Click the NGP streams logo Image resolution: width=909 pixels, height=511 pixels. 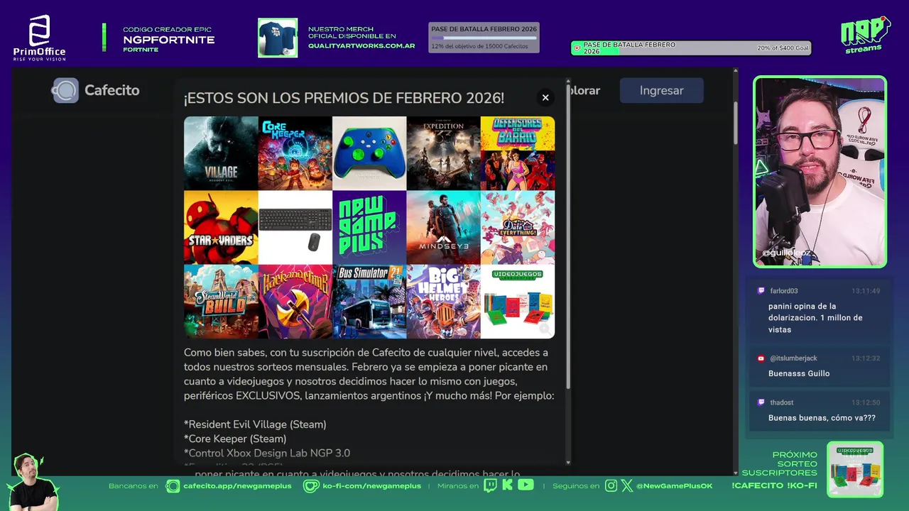[865, 35]
